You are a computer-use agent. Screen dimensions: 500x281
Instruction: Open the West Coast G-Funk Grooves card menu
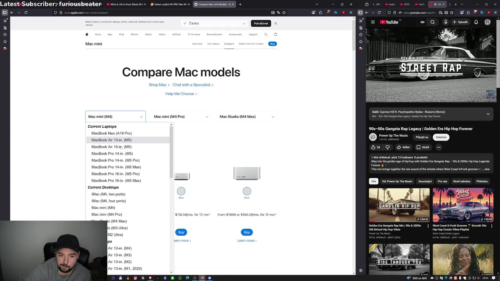(x=492, y=226)
